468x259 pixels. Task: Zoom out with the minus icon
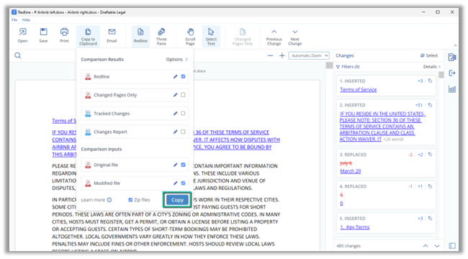[270, 55]
